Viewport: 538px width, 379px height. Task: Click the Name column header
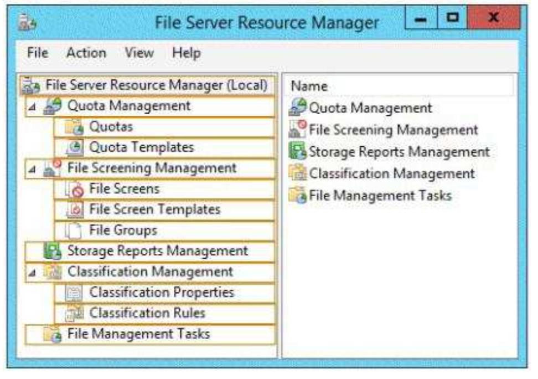pos(399,86)
